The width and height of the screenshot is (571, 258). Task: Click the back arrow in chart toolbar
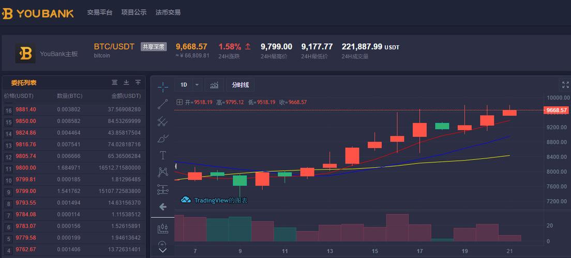(163, 207)
